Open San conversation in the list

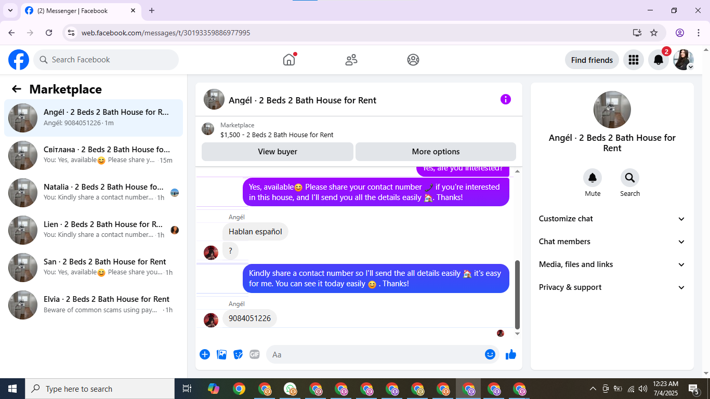[x=94, y=268]
